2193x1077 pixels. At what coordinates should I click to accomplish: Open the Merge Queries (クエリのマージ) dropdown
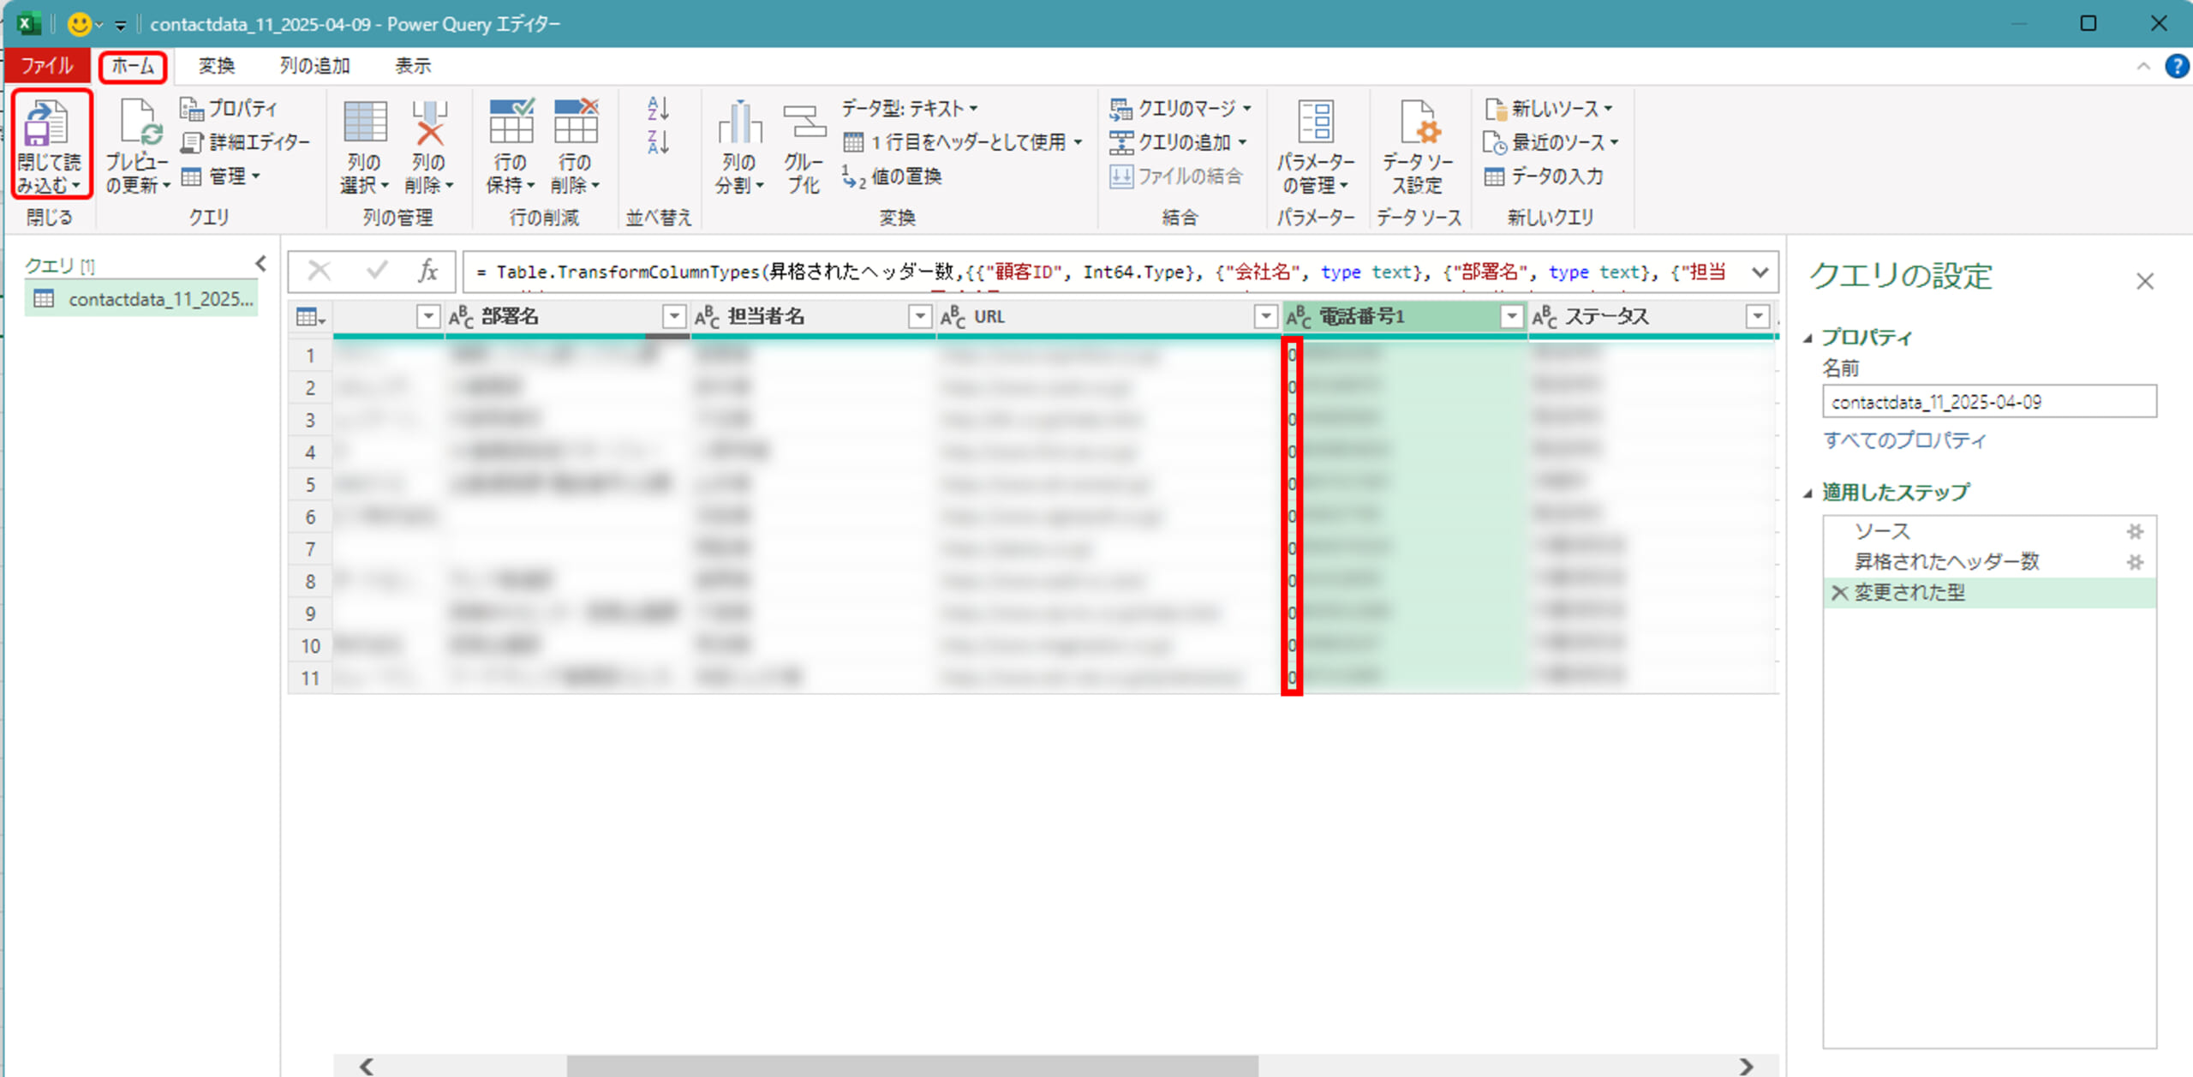[x=1180, y=109]
